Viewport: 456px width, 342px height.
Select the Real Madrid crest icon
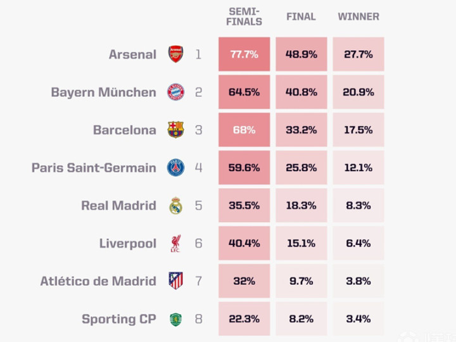[x=175, y=206]
